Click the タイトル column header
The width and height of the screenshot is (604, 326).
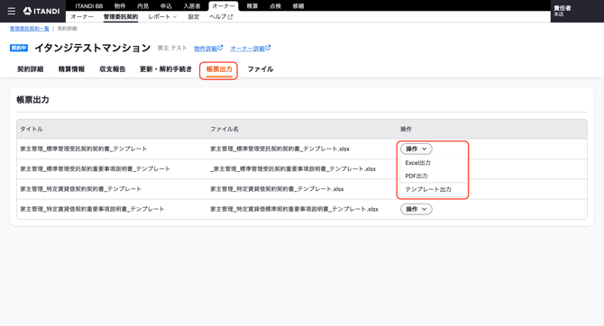[32, 129]
